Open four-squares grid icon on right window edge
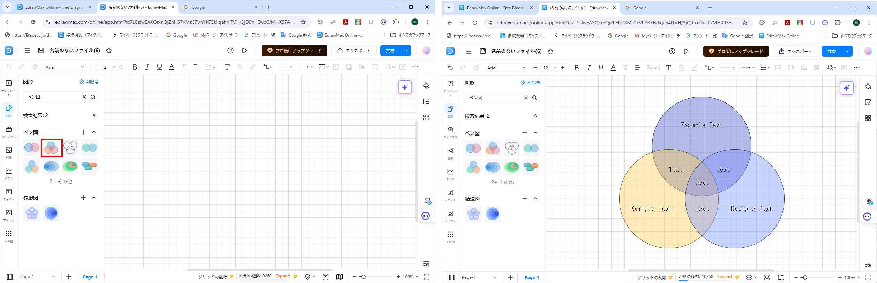877x283 pixels. (868, 118)
